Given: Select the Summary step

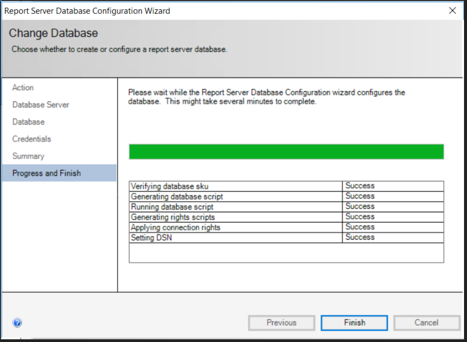Looking at the screenshot, I should click(28, 156).
